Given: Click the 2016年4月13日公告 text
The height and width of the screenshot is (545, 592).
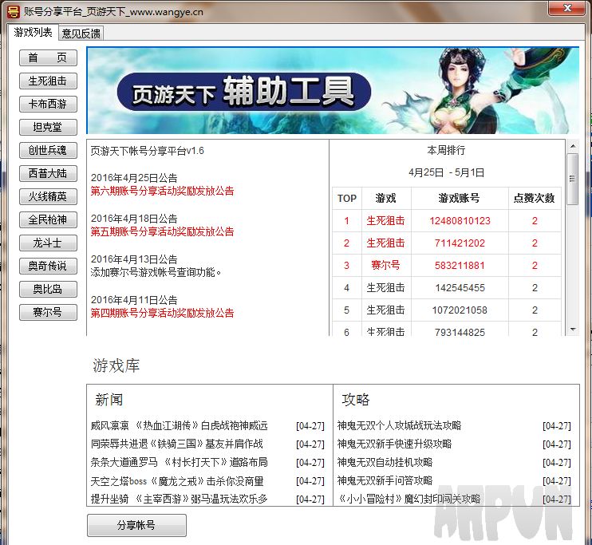Looking at the screenshot, I should 134,259.
